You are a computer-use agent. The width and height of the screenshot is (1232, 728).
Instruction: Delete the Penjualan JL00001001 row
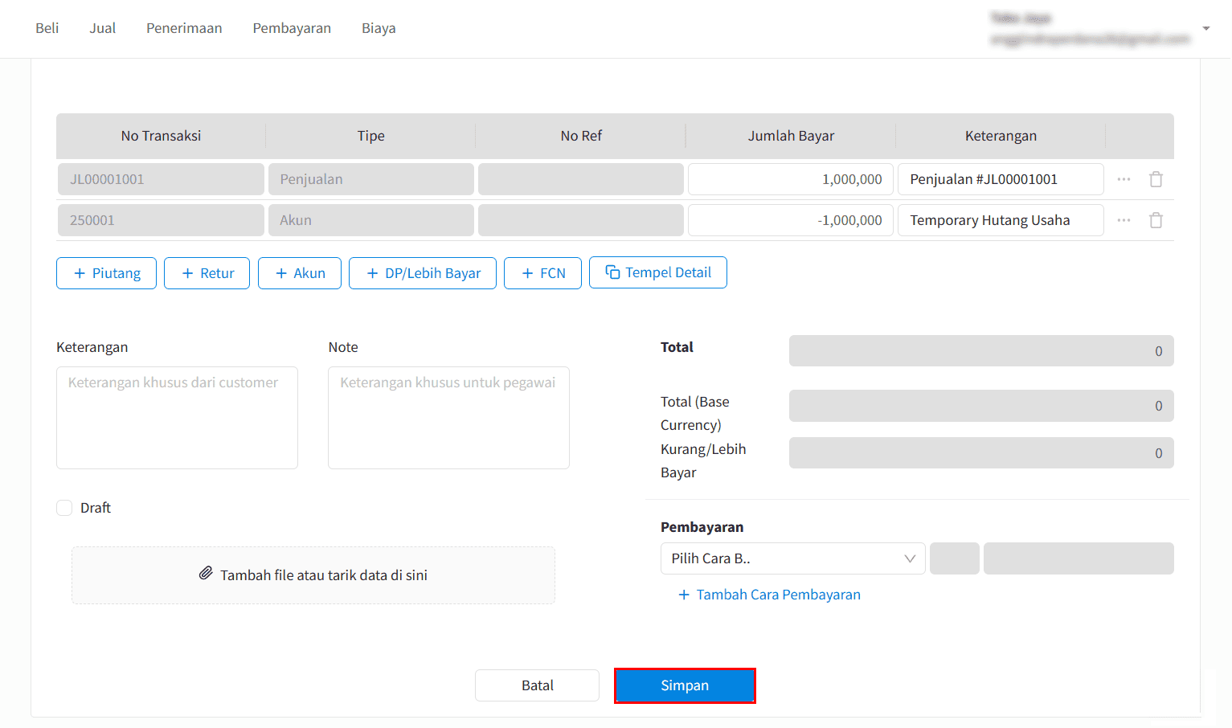click(1156, 179)
